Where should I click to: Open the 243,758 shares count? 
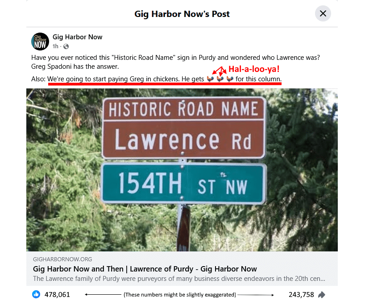301,295
